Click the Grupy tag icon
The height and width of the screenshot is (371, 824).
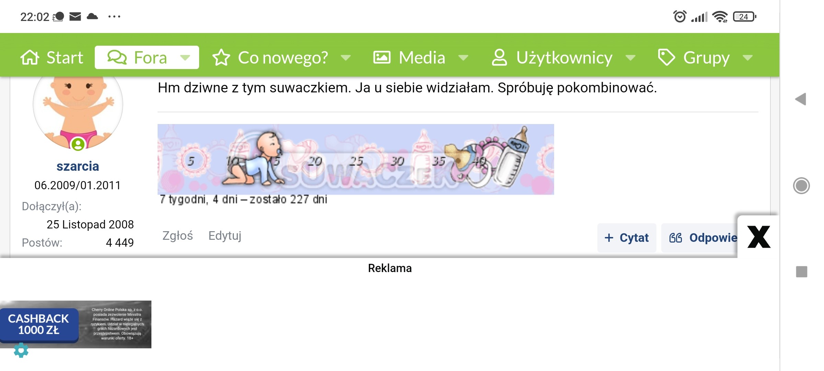pos(666,57)
